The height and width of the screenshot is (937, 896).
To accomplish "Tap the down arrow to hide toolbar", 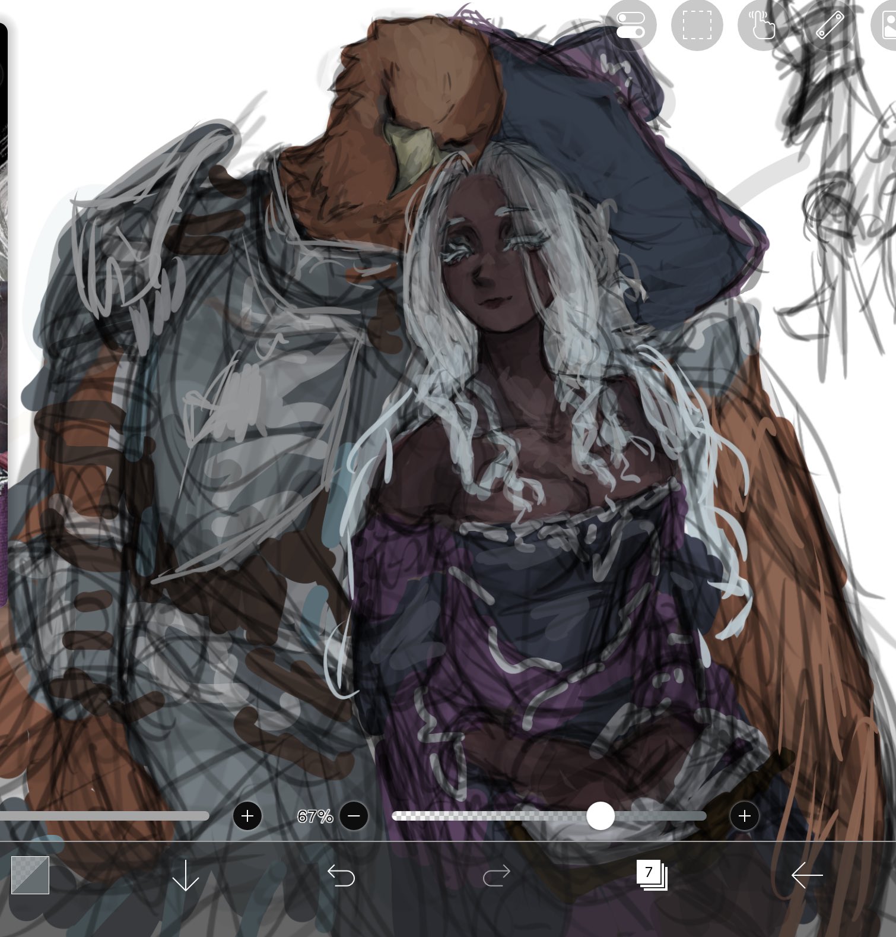I will [185, 875].
